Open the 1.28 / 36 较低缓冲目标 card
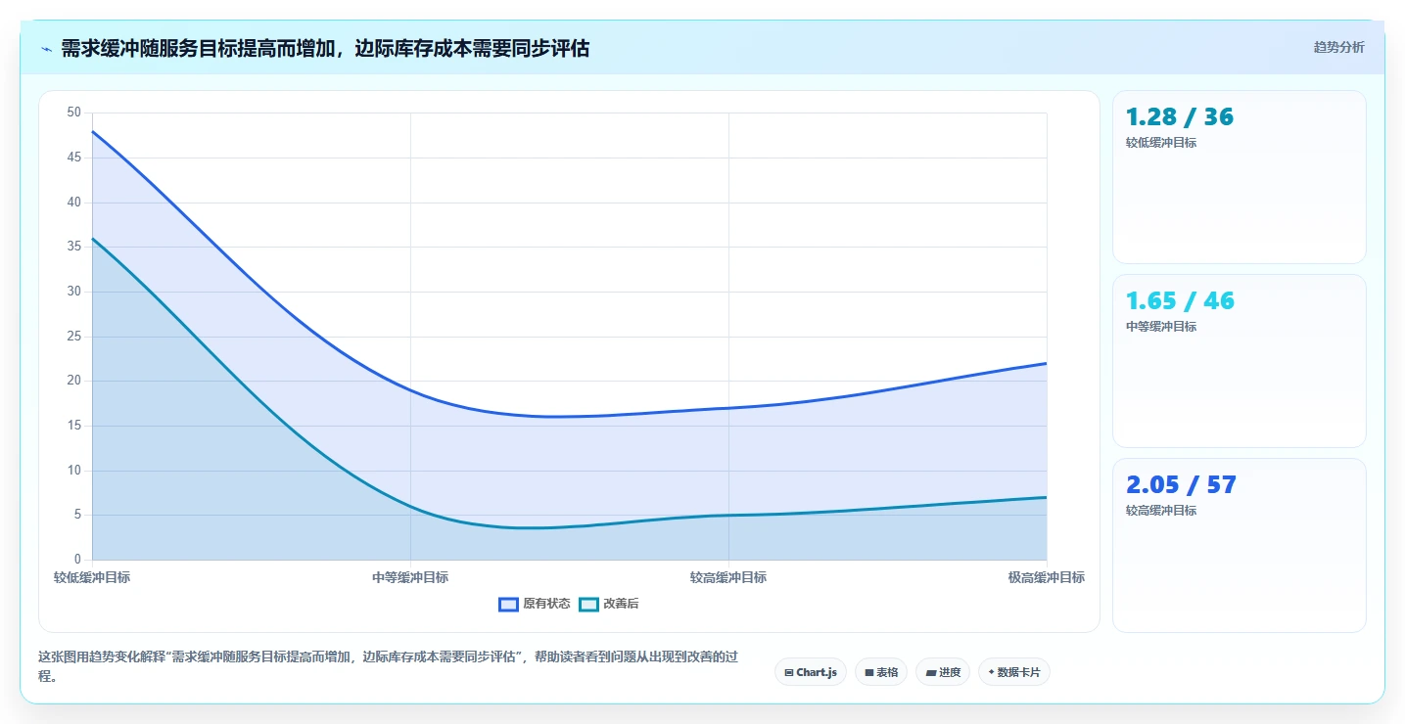This screenshot has width=1405, height=724. [1240, 177]
